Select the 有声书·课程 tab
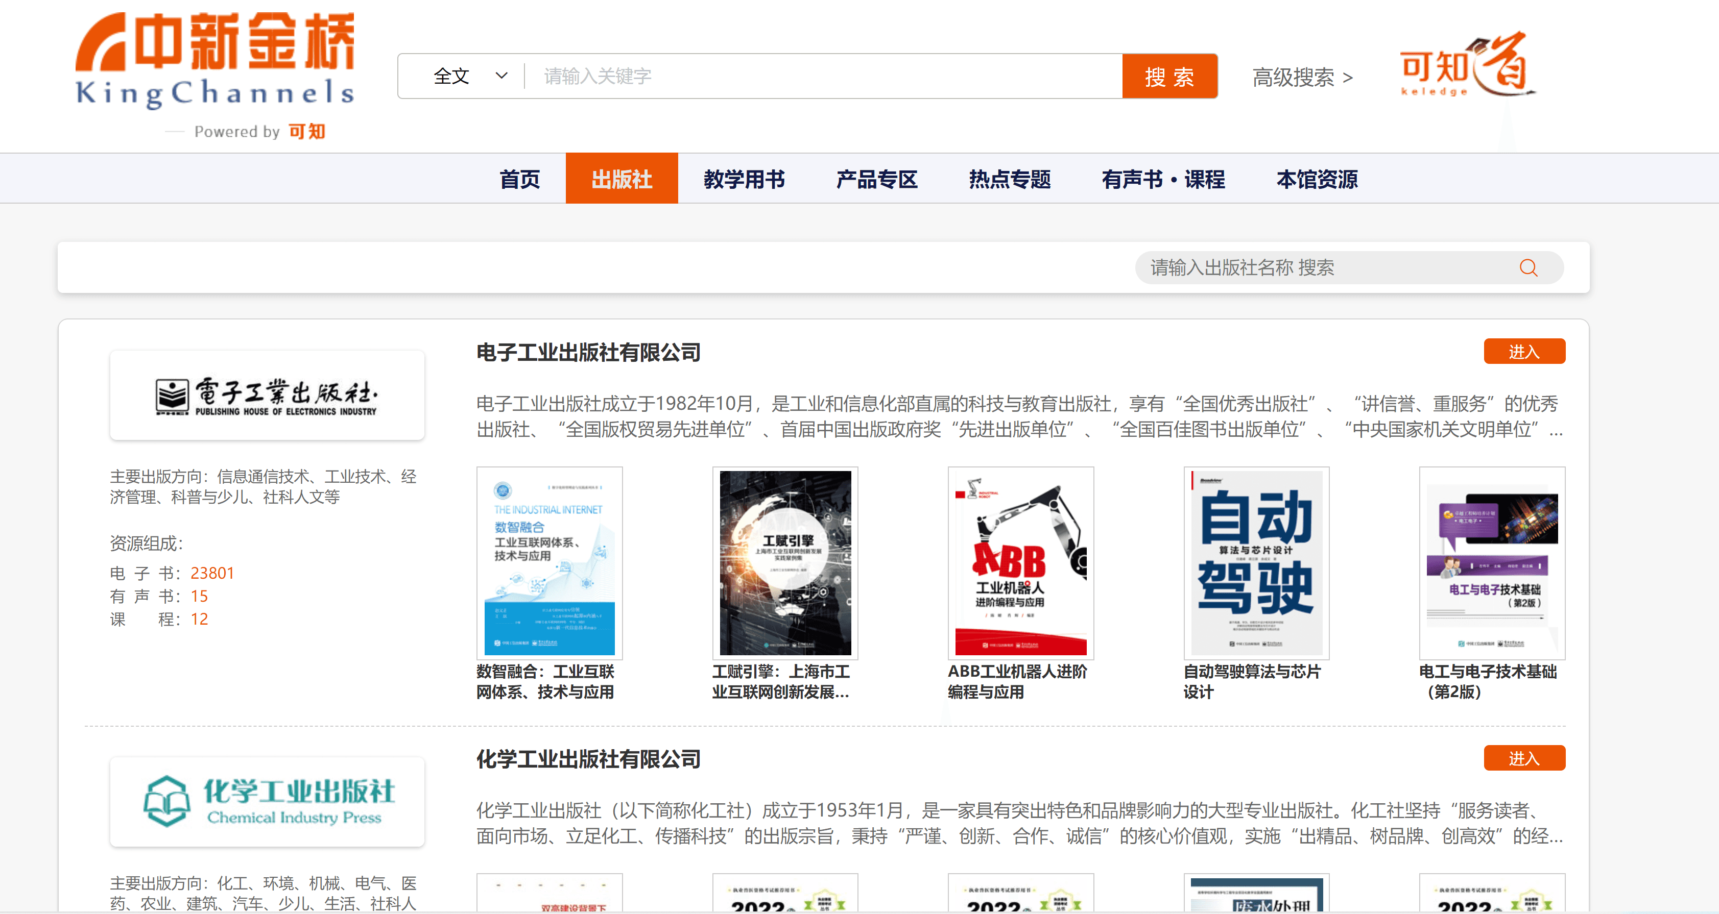1719x914 pixels. click(x=1162, y=179)
